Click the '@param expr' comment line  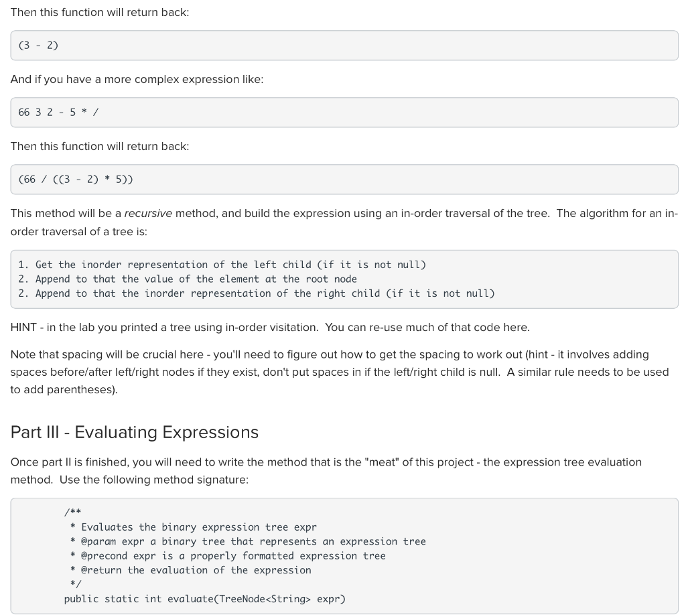(x=248, y=541)
